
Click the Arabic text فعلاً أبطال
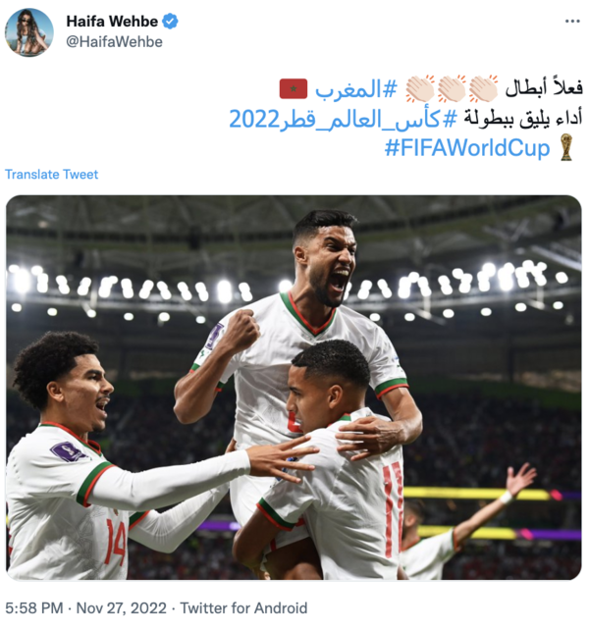[x=544, y=88]
